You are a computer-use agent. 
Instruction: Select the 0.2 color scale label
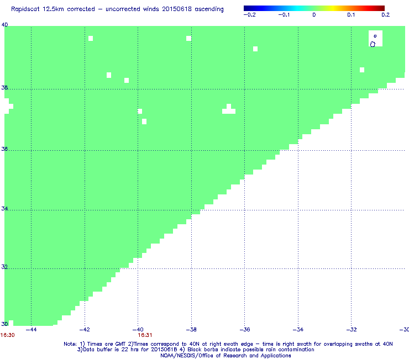tap(386, 15)
